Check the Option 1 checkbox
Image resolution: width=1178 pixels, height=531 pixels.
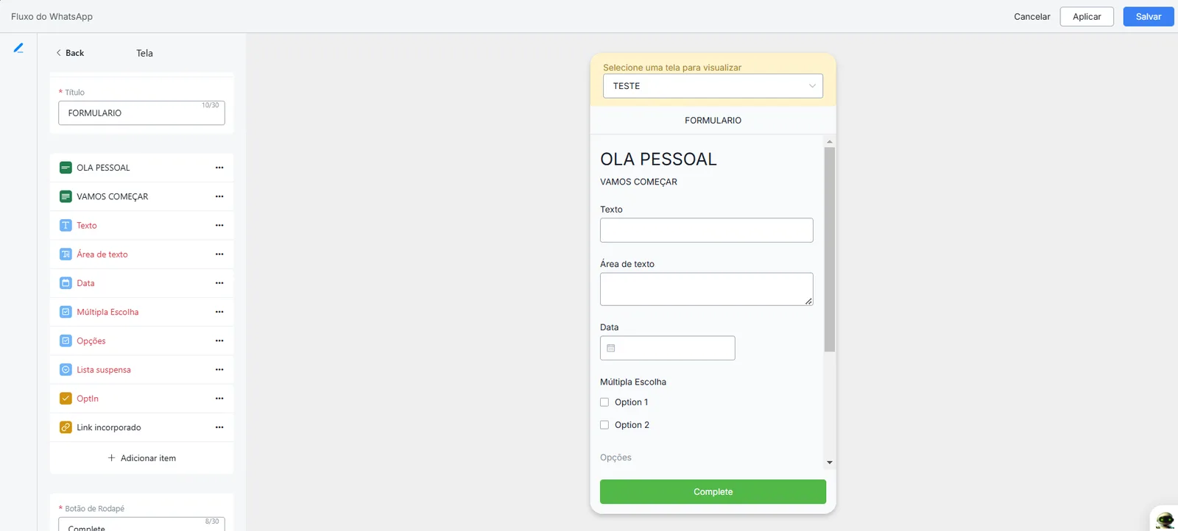(604, 402)
